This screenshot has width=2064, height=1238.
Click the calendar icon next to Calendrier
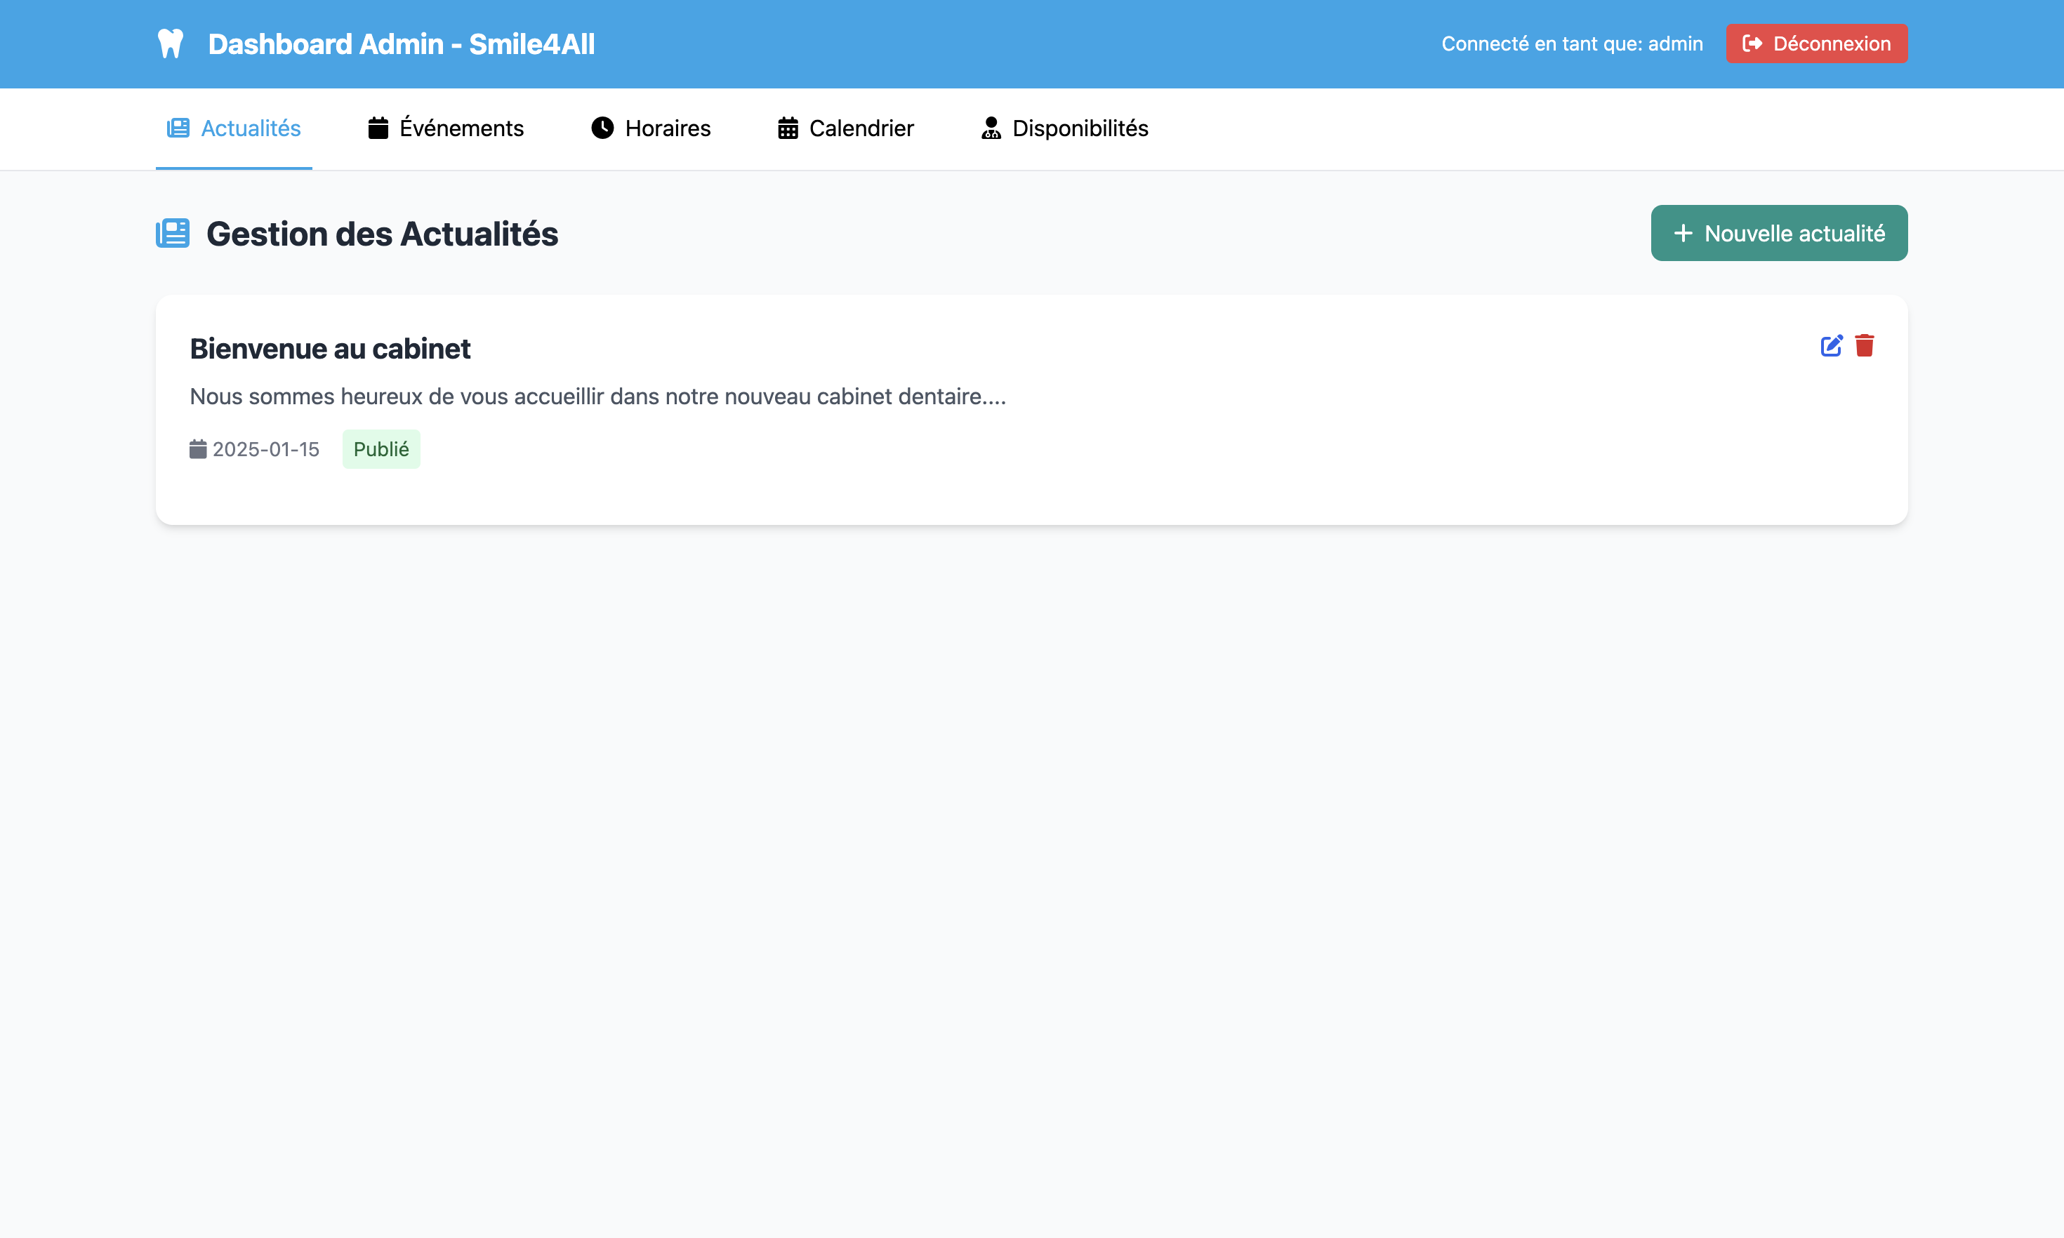click(786, 128)
